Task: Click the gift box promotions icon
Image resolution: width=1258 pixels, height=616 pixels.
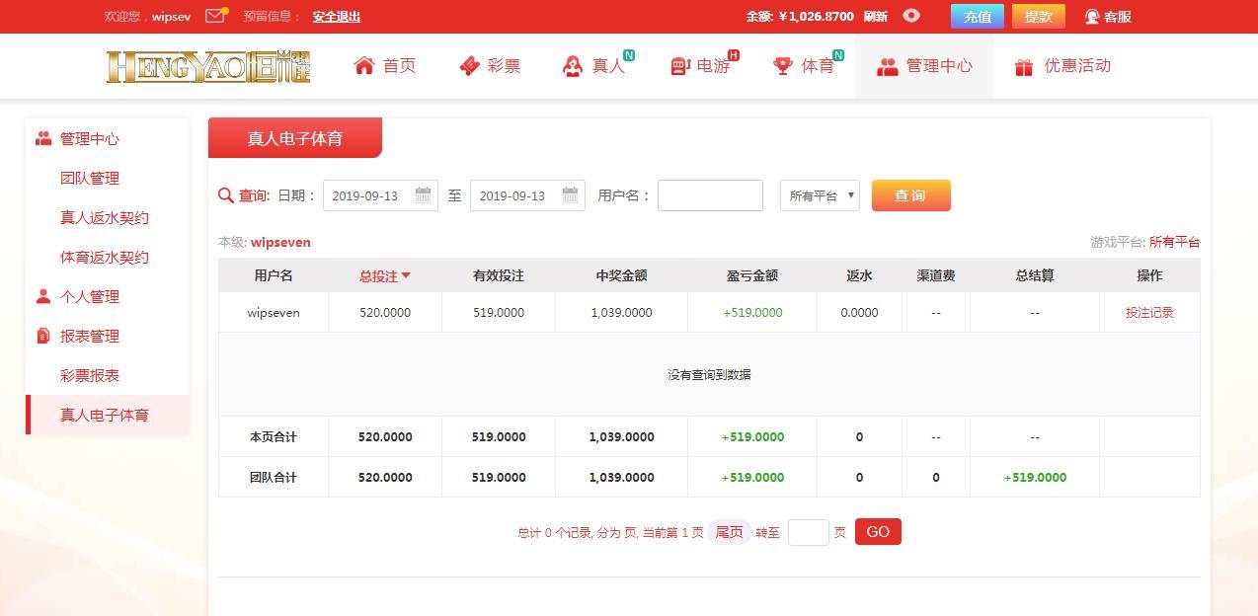Action: tap(1024, 66)
